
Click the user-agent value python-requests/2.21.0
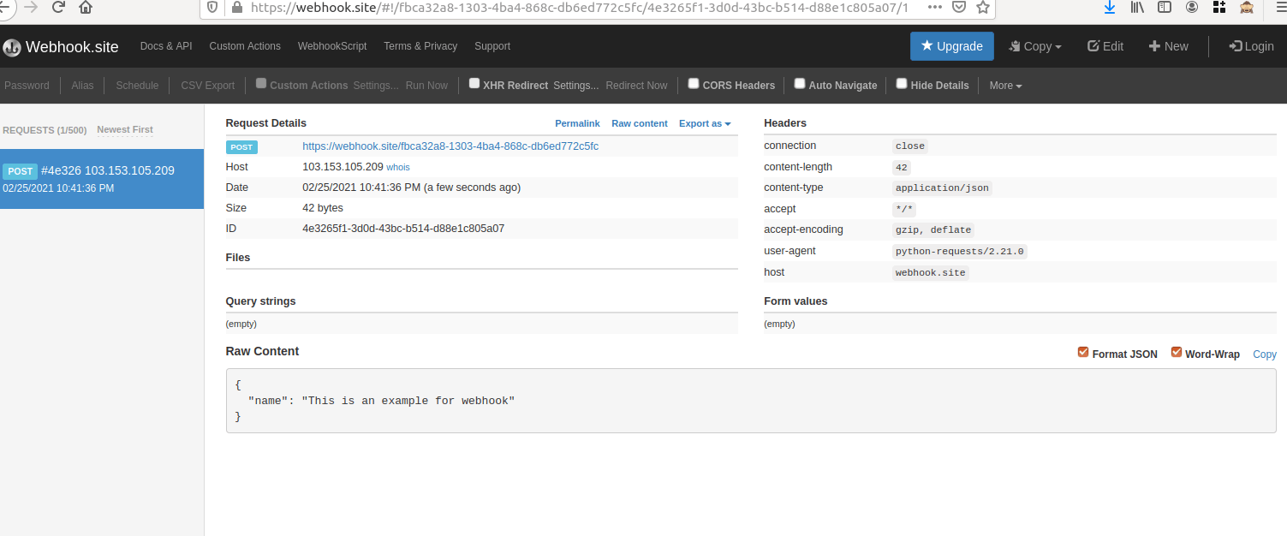click(960, 252)
